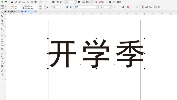Select the Crop tool
Viewport: 177px width, 100px height.
tap(2, 21)
